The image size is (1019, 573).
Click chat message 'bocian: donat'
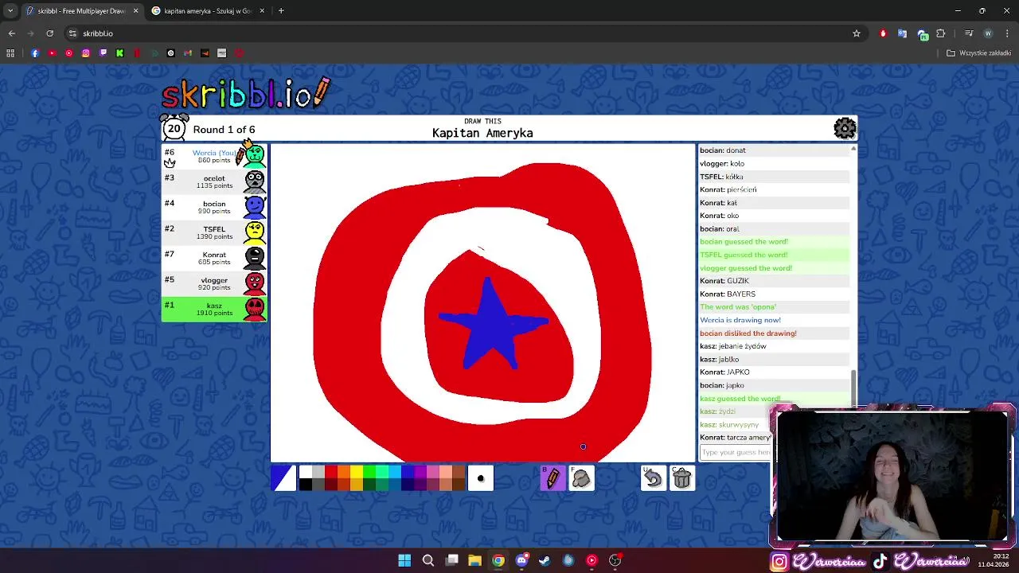click(x=722, y=150)
